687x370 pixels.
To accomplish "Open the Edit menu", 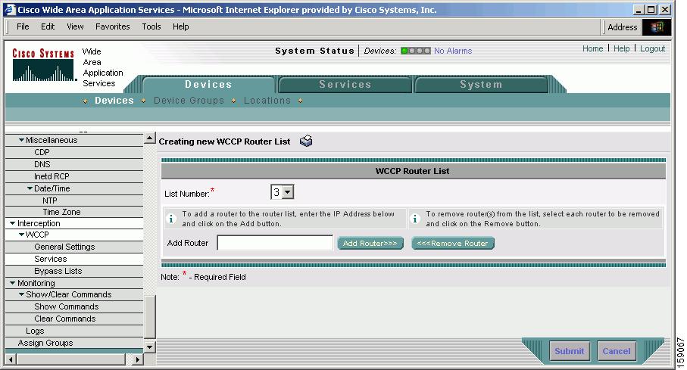I will (x=48, y=26).
